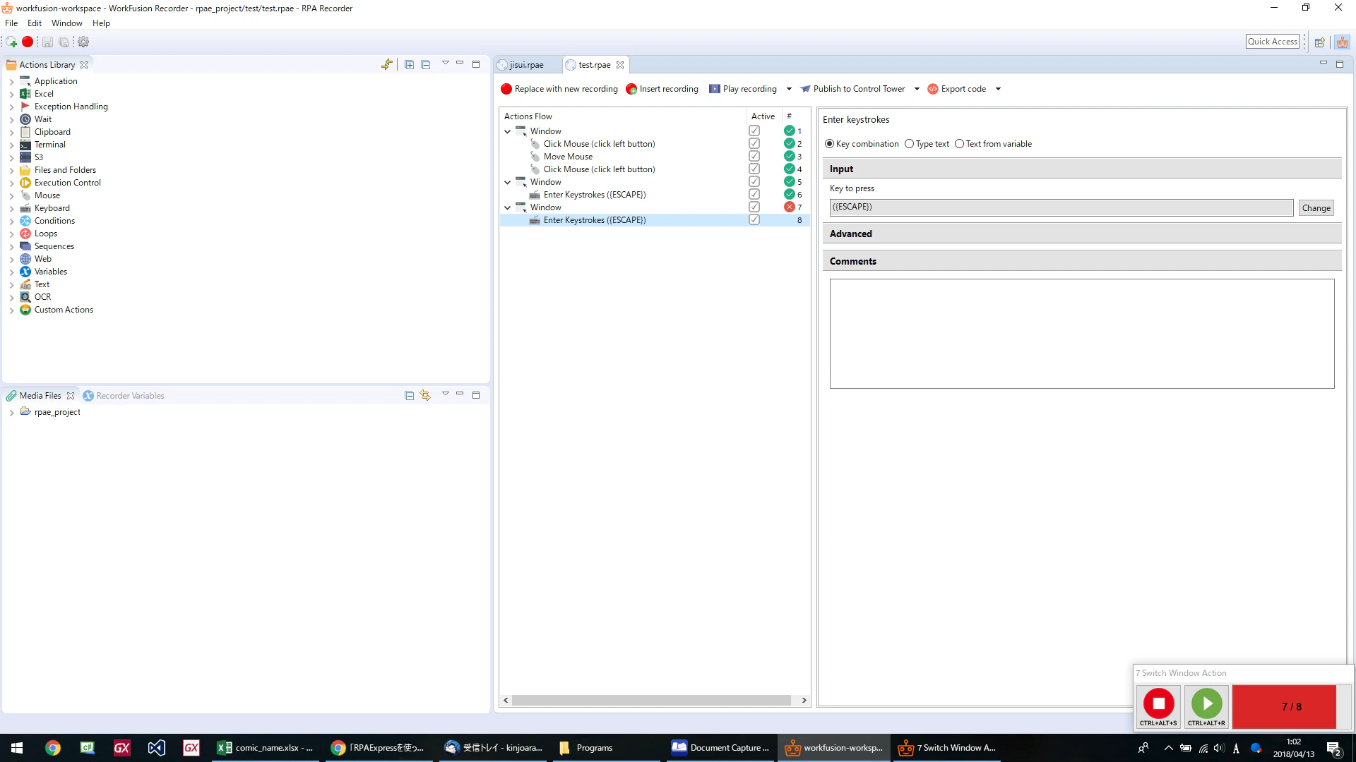The image size is (1356, 762).
Task: Expand the Excel node in Actions Library
Action: 11,94
